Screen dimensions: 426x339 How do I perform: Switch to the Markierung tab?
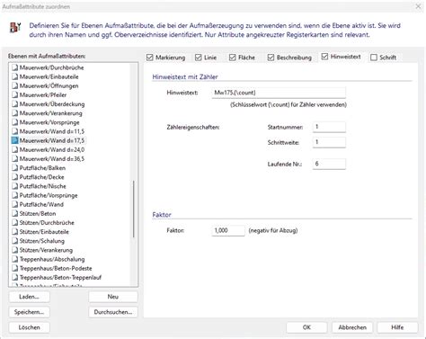coord(171,58)
